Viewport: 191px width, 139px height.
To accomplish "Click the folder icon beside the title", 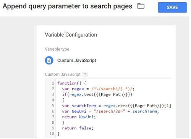I will pos(141,6).
